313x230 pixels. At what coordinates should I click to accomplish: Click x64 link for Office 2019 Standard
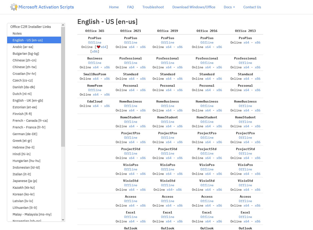coord(168,78)
